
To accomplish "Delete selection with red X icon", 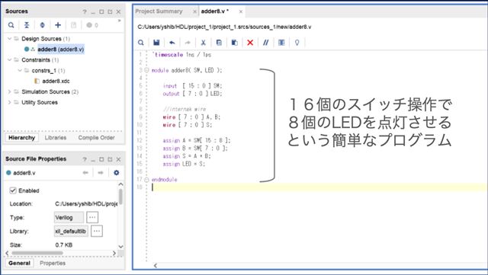I will pyautogui.click(x=250, y=43).
